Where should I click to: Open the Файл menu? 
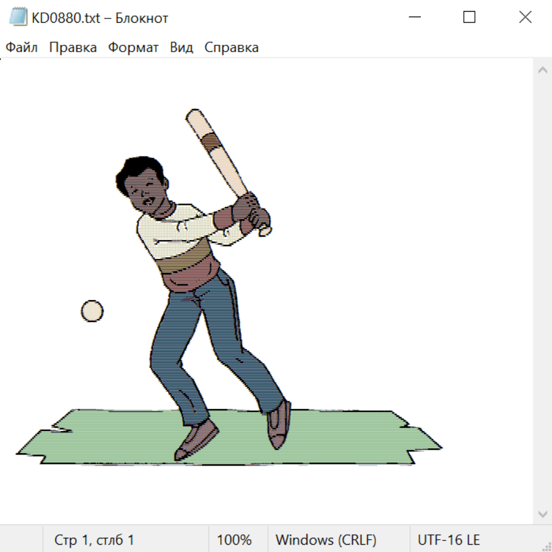pos(21,48)
